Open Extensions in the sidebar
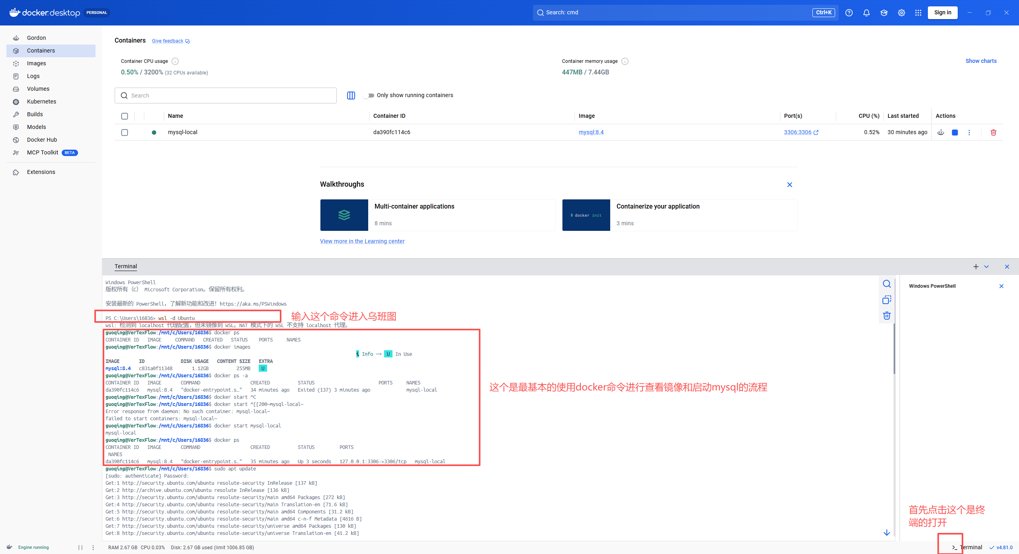 coord(51,172)
